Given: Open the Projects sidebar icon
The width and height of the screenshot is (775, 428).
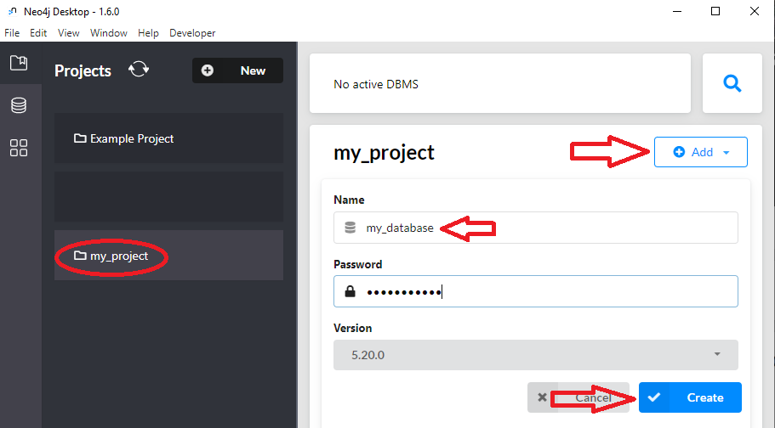Looking at the screenshot, I should click(x=19, y=63).
